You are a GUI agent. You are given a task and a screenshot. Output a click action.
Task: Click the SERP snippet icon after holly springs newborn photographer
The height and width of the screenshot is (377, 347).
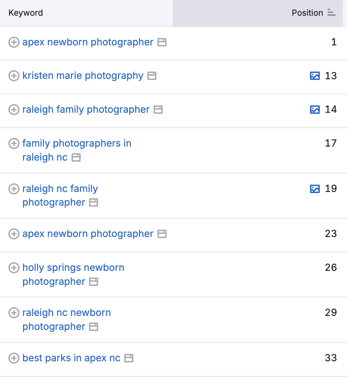[x=93, y=282]
